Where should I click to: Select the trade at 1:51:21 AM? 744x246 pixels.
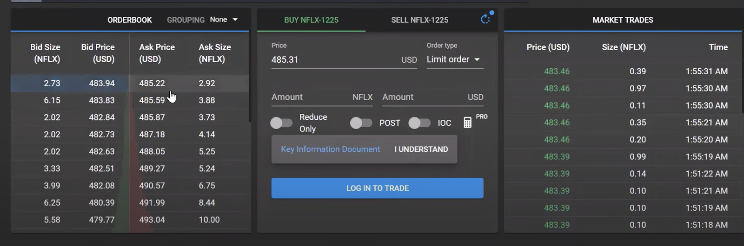(x=623, y=191)
